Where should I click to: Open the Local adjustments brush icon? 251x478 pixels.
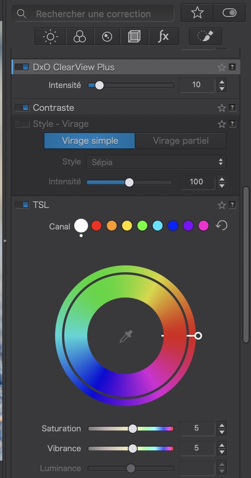coord(205,37)
